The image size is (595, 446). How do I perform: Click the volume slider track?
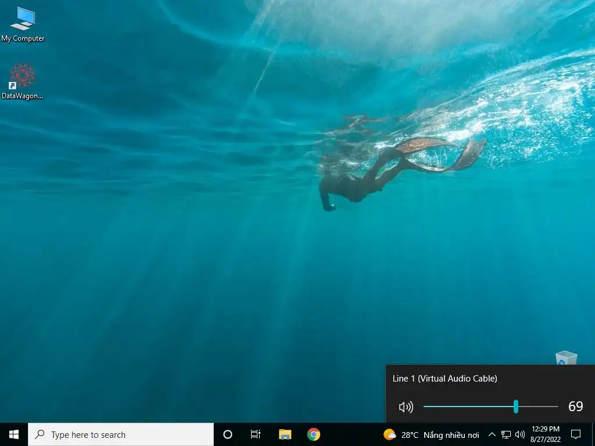pyautogui.click(x=490, y=407)
